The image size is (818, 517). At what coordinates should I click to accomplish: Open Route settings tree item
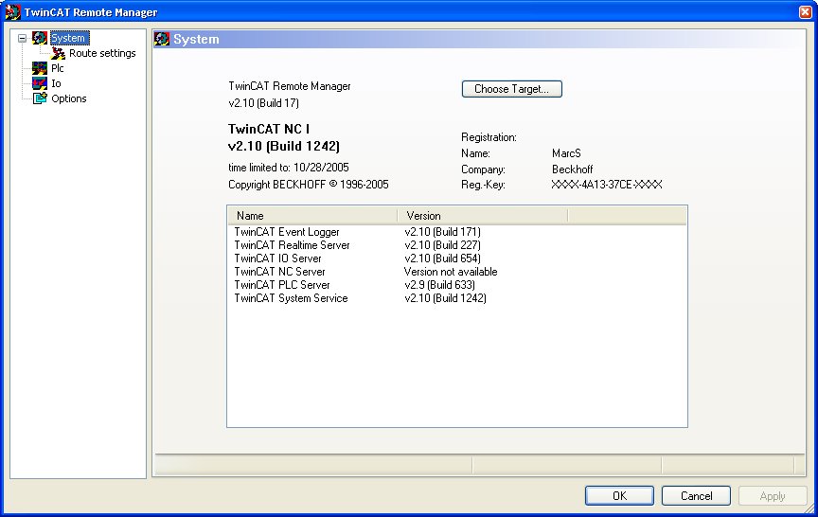tap(102, 53)
